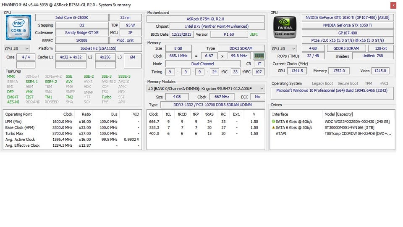Click the Intel B75 chipset field
This screenshot has width=403, height=227.
pyautogui.click(x=217, y=26)
